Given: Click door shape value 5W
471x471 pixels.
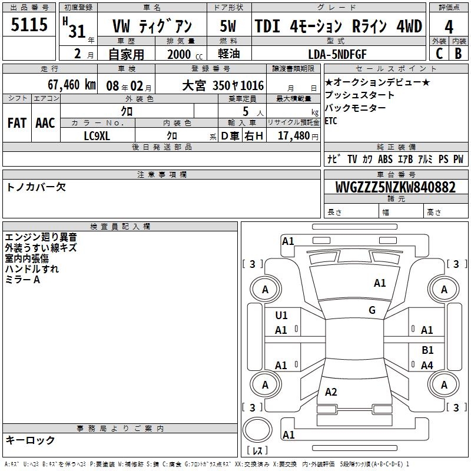Looking at the screenshot, I should pyautogui.click(x=228, y=26).
